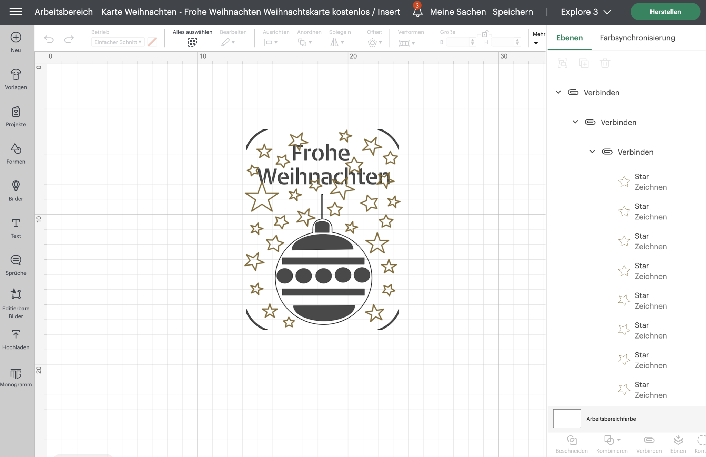Click the width B input field
The width and height of the screenshot is (706, 457).
[x=458, y=42]
